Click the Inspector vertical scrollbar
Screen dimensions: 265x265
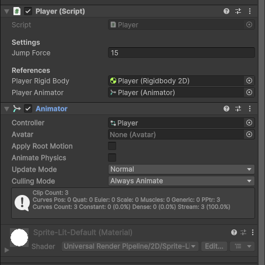pyautogui.click(x=261, y=132)
